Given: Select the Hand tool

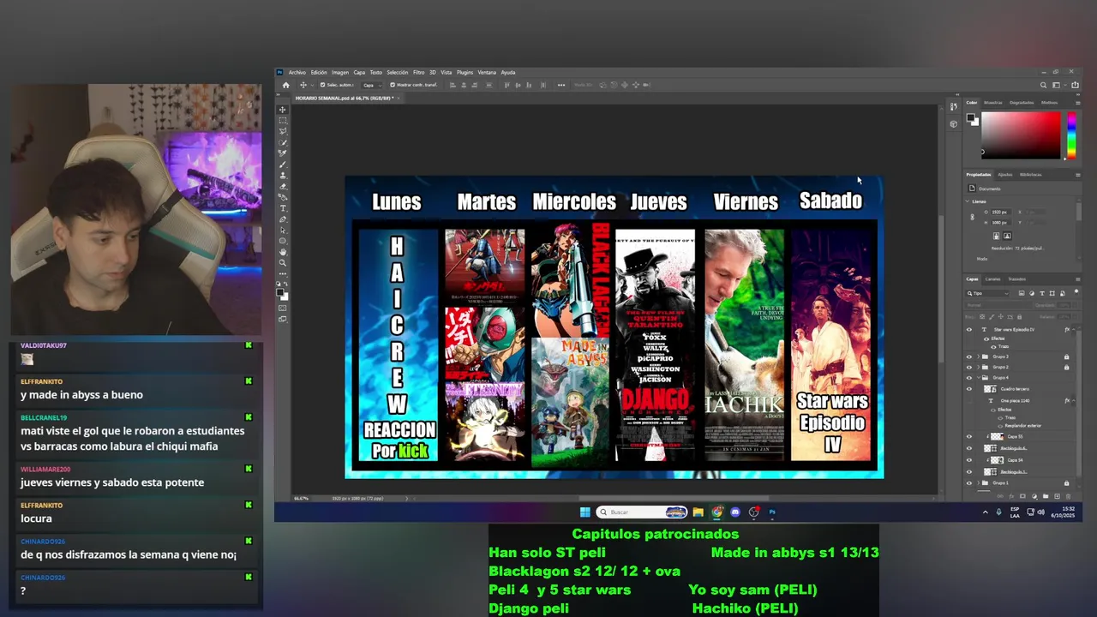Looking at the screenshot, I should tap(283, 252).
